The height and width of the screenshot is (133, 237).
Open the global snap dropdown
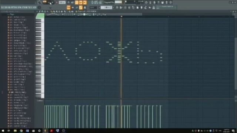[x=93, y=7]
